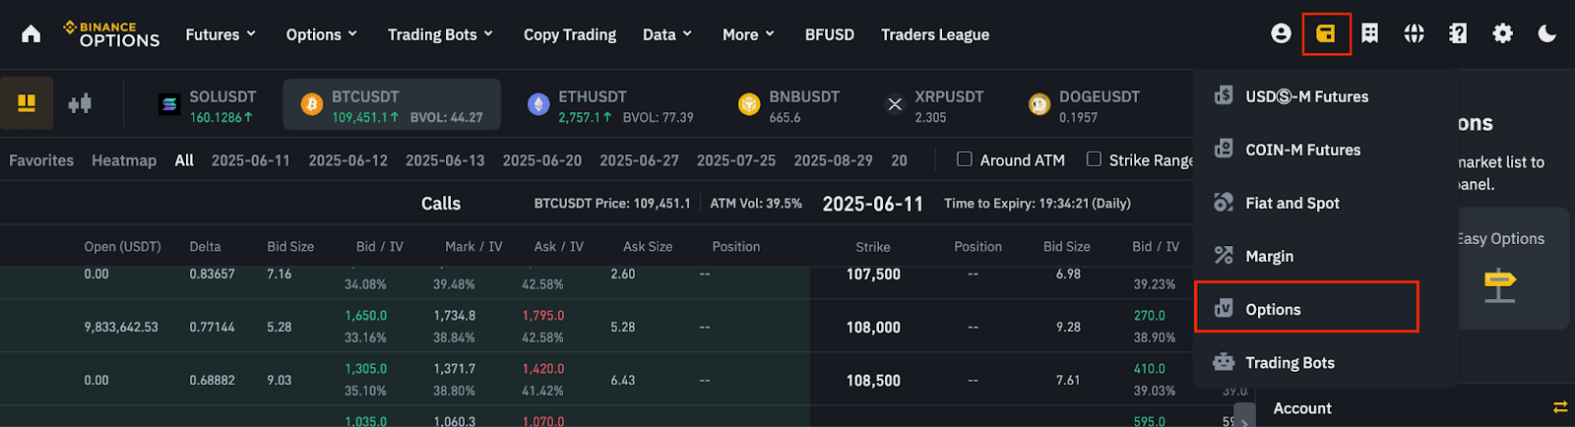Toggle dark mode moon icon
This screenshot has height=427, width=1575.
pyautogui.click(x=1546, y=33)
